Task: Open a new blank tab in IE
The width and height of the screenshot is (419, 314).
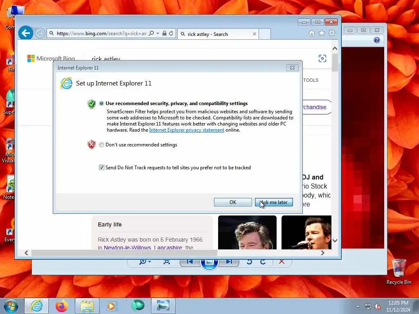Action: (x=265, y=34)
